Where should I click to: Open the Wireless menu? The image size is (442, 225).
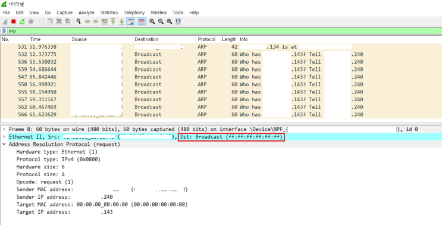pyautogui.click(x=159, y=12)
